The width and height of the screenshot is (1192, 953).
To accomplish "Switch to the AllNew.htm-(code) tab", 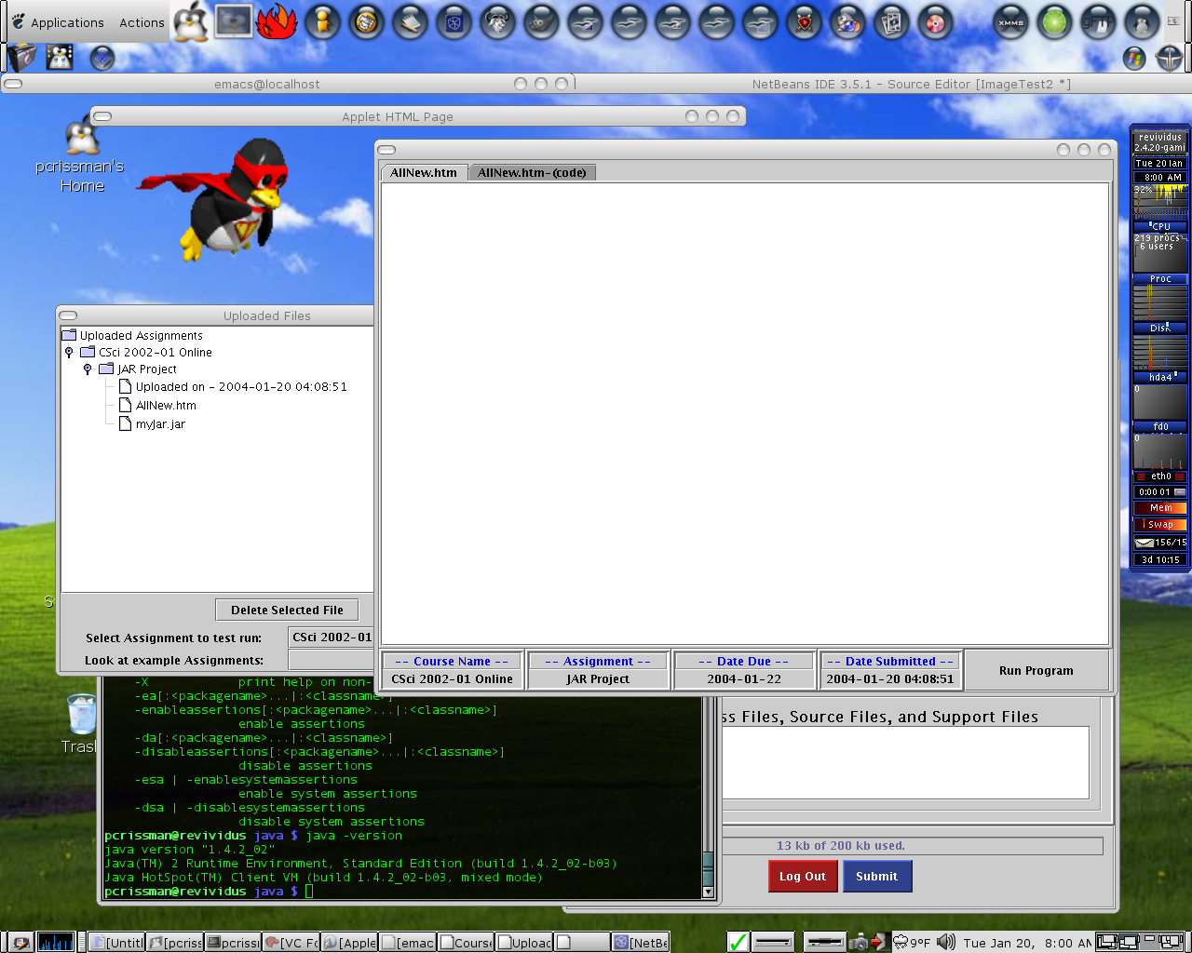I will click(x=532, y=172).
